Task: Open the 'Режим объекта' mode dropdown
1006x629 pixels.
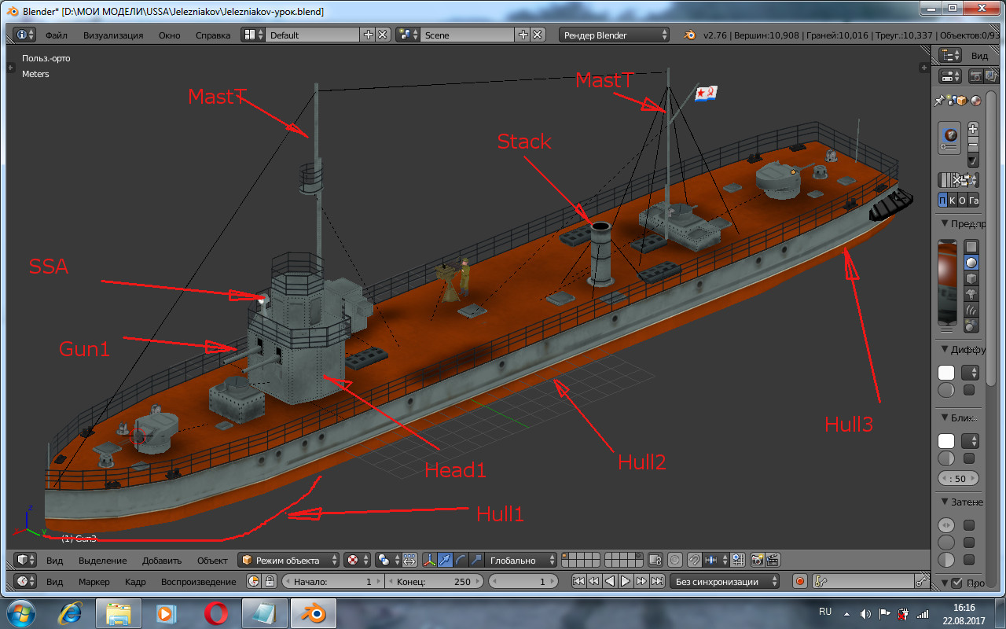Action: 289,560
